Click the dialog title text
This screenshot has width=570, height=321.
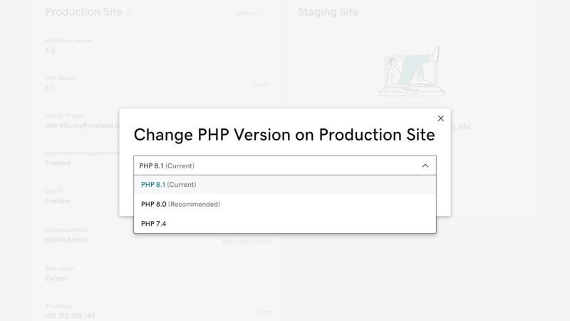pos(284,135)
